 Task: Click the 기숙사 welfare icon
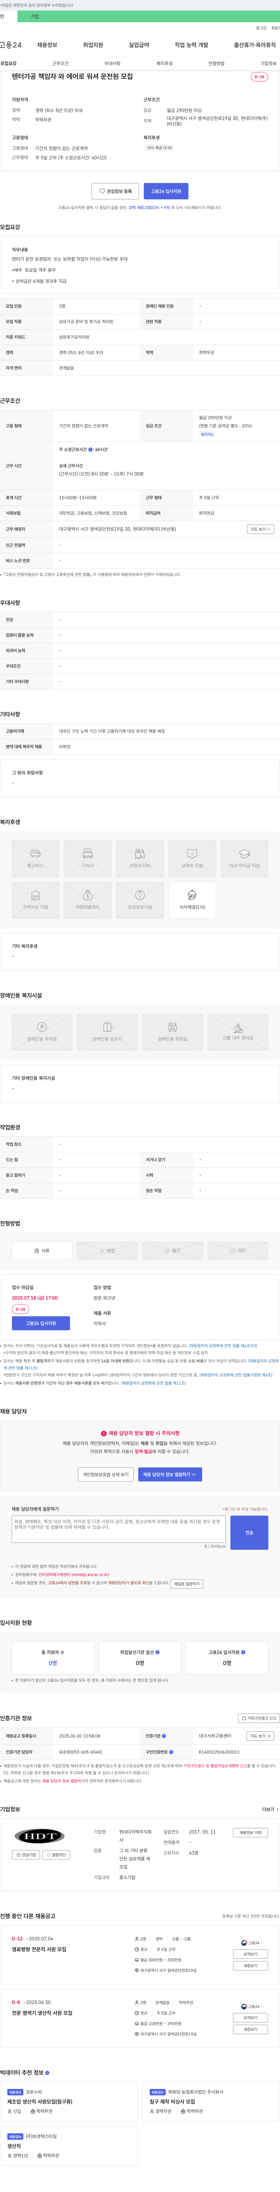[x=88, y=859]
